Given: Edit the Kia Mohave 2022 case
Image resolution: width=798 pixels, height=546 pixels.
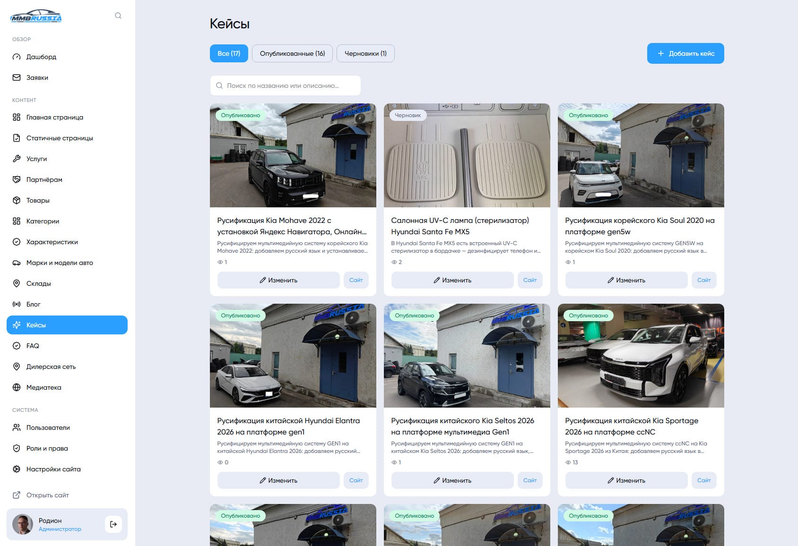Looking at the screenshot, I should pyautogui.click(x=278, y=280).
